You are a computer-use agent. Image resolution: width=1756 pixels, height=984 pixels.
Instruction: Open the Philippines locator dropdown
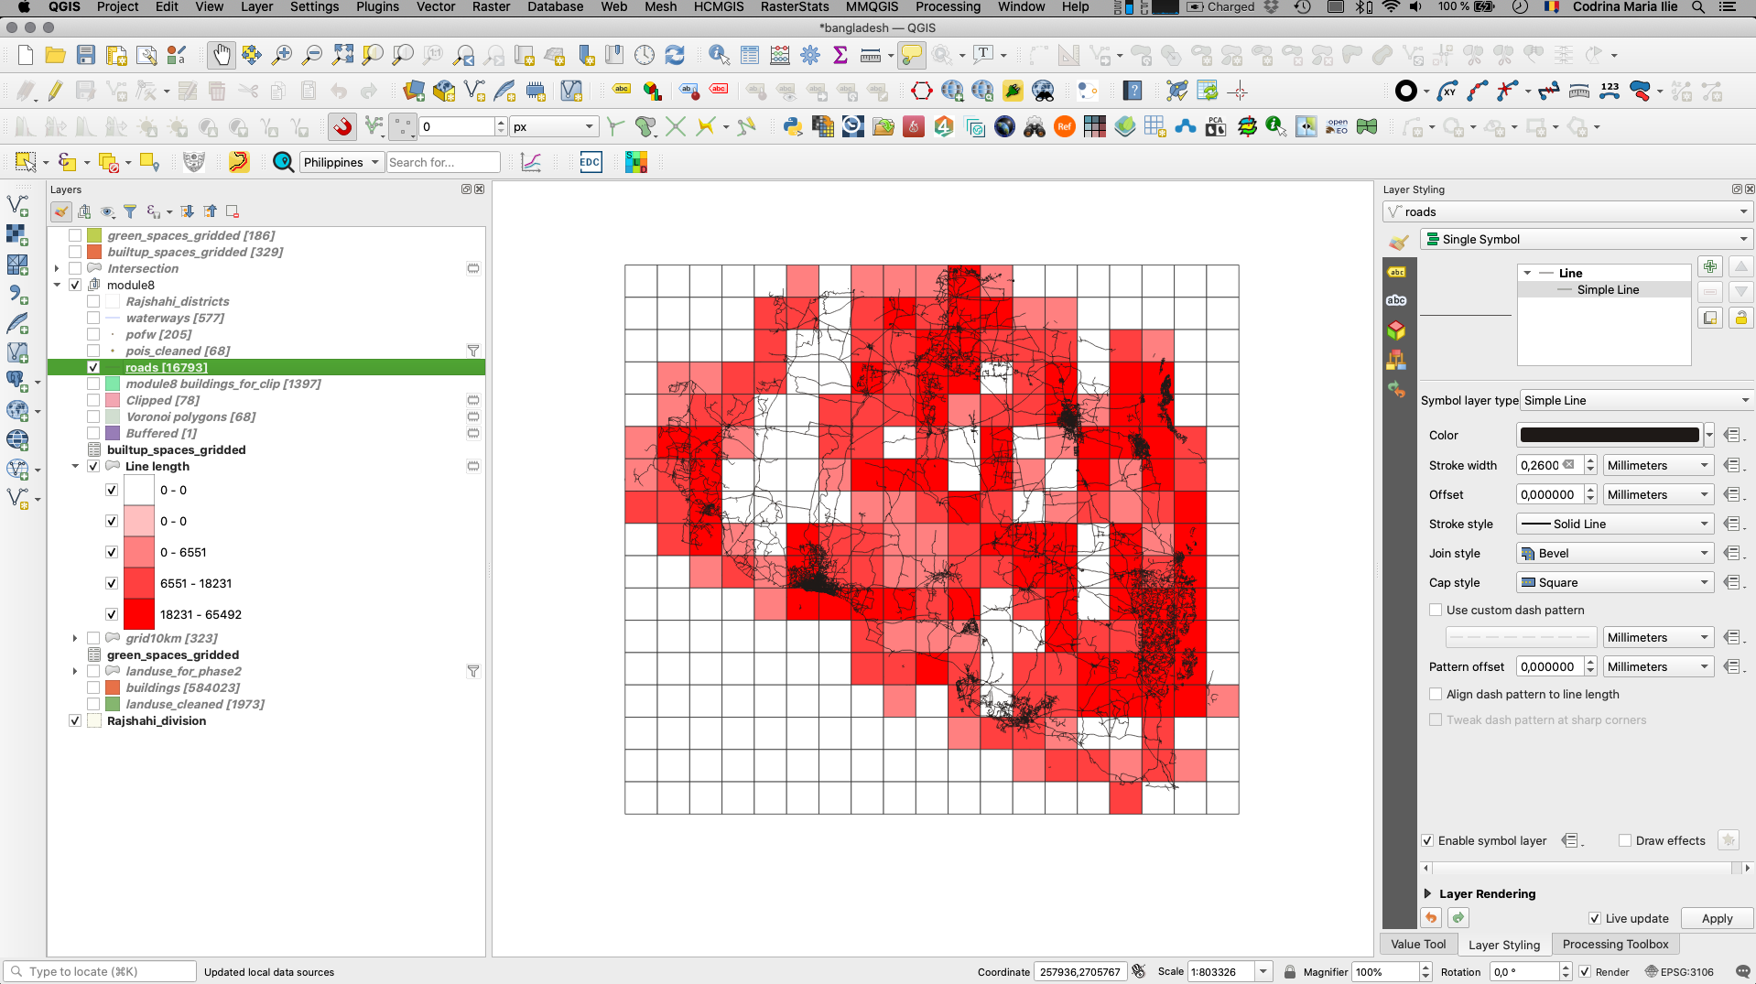pos(341,162)
